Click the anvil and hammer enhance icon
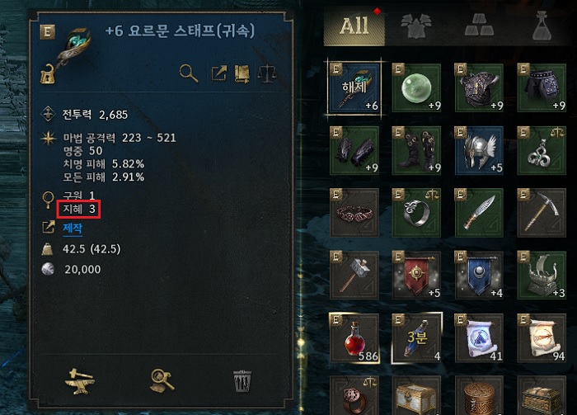Viewport: 577px width, 415px height. 79,381
